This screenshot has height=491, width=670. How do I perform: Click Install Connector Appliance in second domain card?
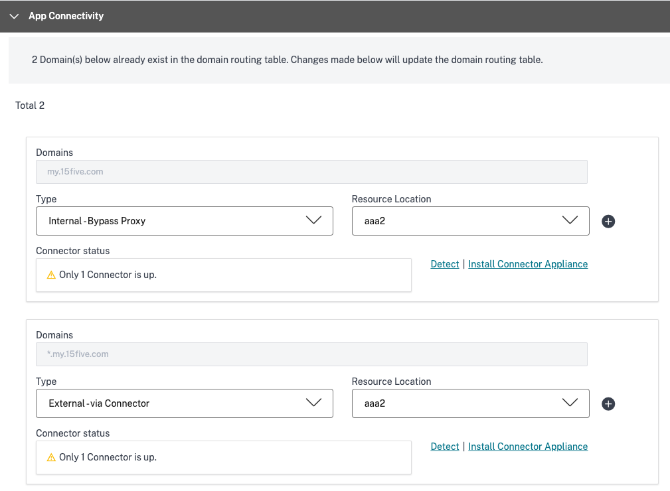click(528, 447)
